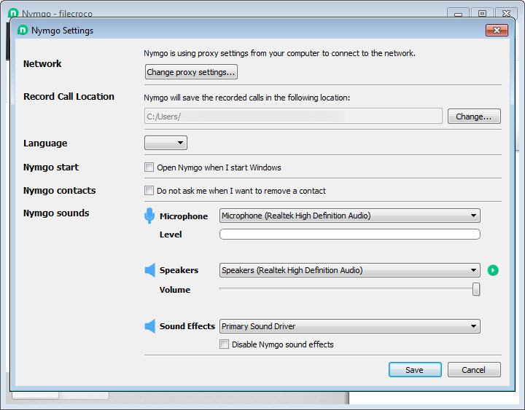The height and width of the screenshot is (410, 525).
Task: Click the Sound Effects horn icon
Action: click(x=150, y=326)
